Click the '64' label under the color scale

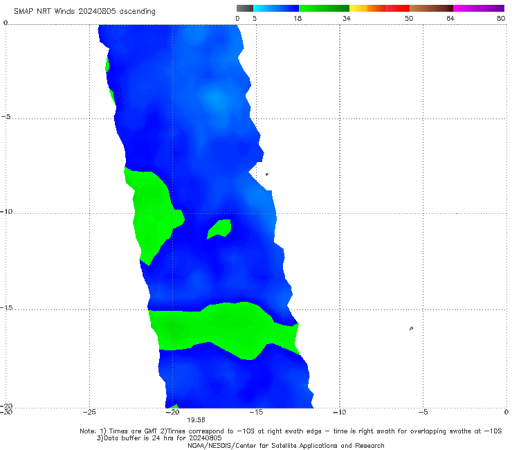click(x=450, y=18)
